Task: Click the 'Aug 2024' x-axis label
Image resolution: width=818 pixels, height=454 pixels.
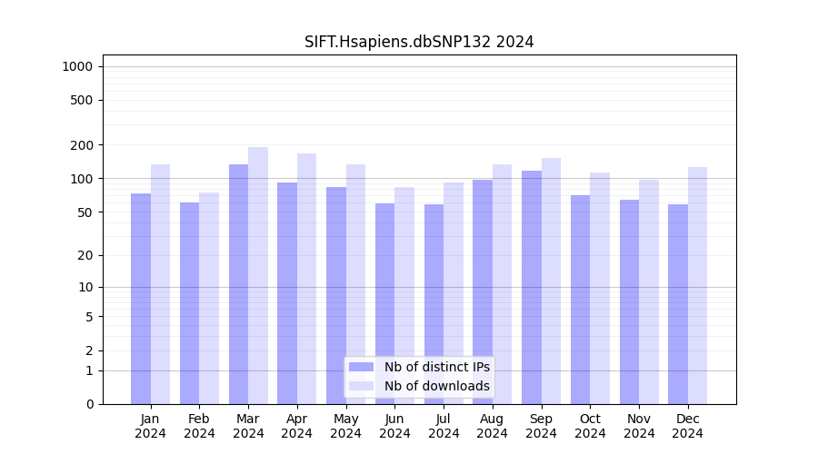Action: click(493, 426)
